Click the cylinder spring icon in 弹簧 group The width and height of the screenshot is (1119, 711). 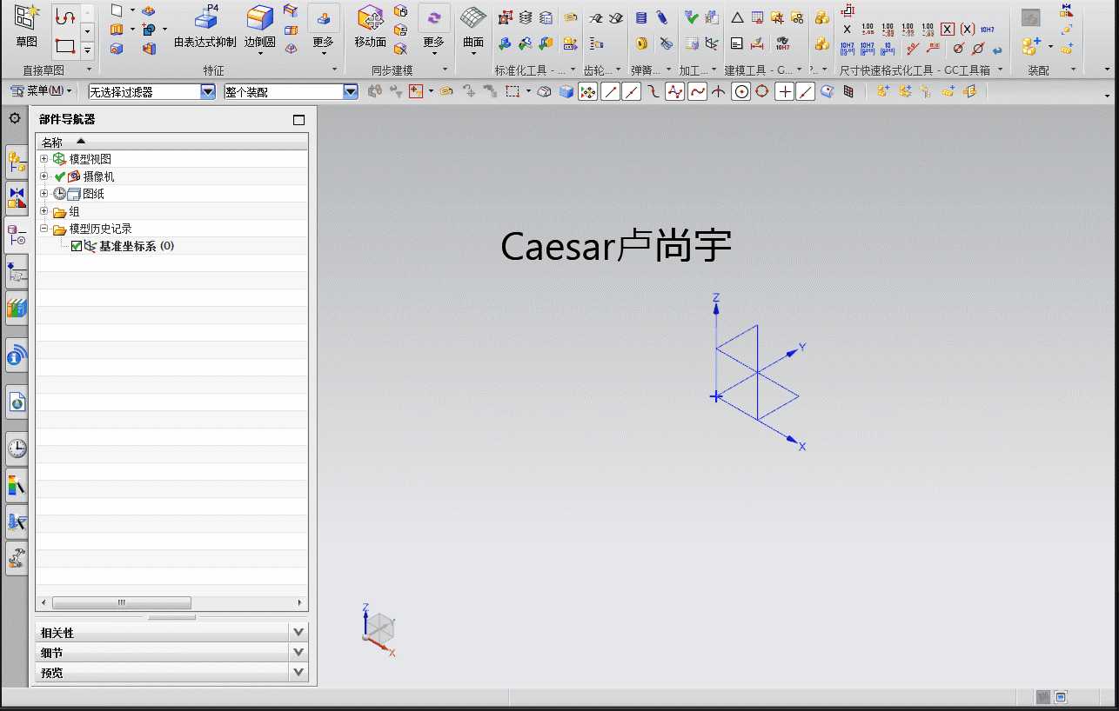[641, 17]
